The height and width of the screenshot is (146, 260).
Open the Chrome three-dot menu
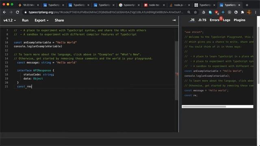coord(256,12)
